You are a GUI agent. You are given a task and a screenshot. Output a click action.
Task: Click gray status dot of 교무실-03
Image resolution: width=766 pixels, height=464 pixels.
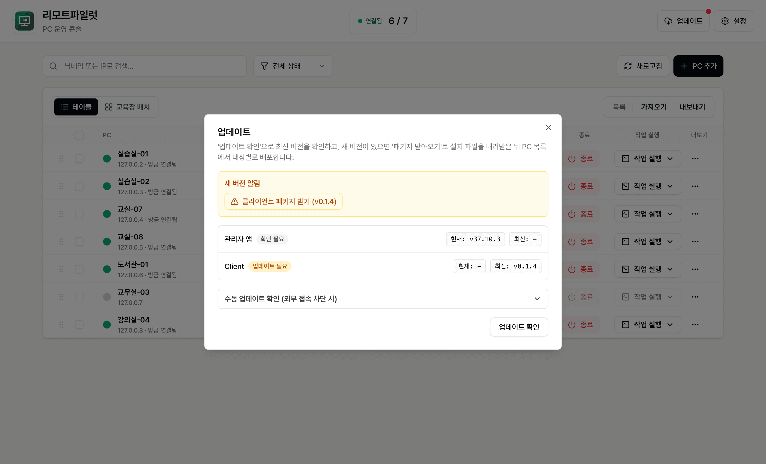point(107,297)
